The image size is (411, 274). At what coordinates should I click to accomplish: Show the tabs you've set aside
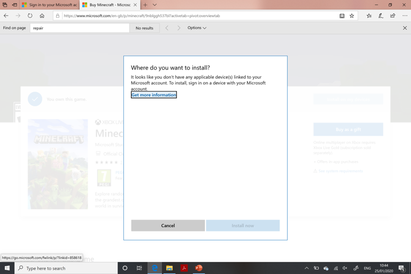(5, 5)
